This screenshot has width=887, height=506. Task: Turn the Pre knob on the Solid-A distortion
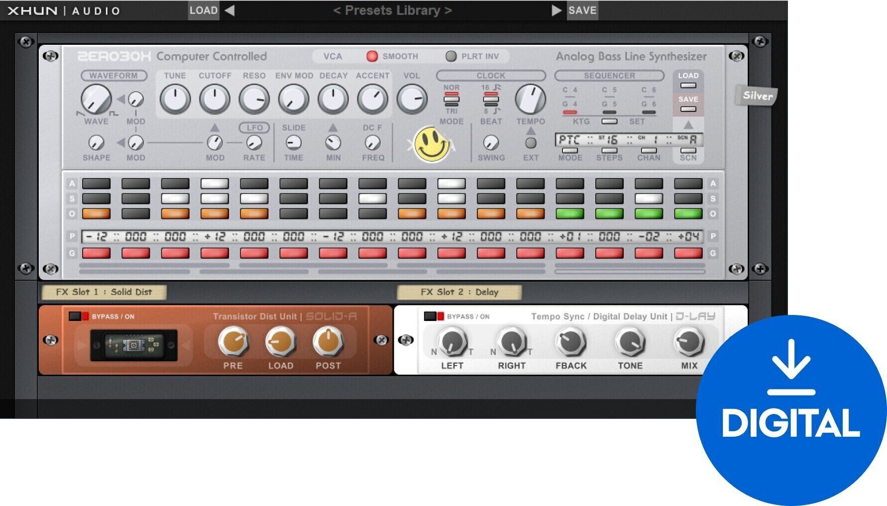coord(234,342)
